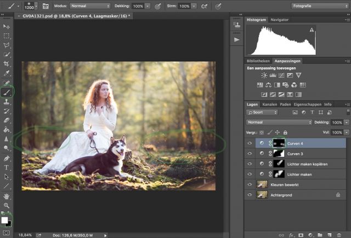Add a Channel Mixer adjustment
Viewport: 351px width, 238px height.
point(294,85)
